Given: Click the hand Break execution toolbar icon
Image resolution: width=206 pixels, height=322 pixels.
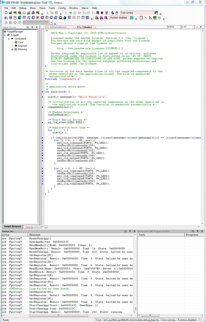Looking at the screenshot, I should tap(117, 13).
